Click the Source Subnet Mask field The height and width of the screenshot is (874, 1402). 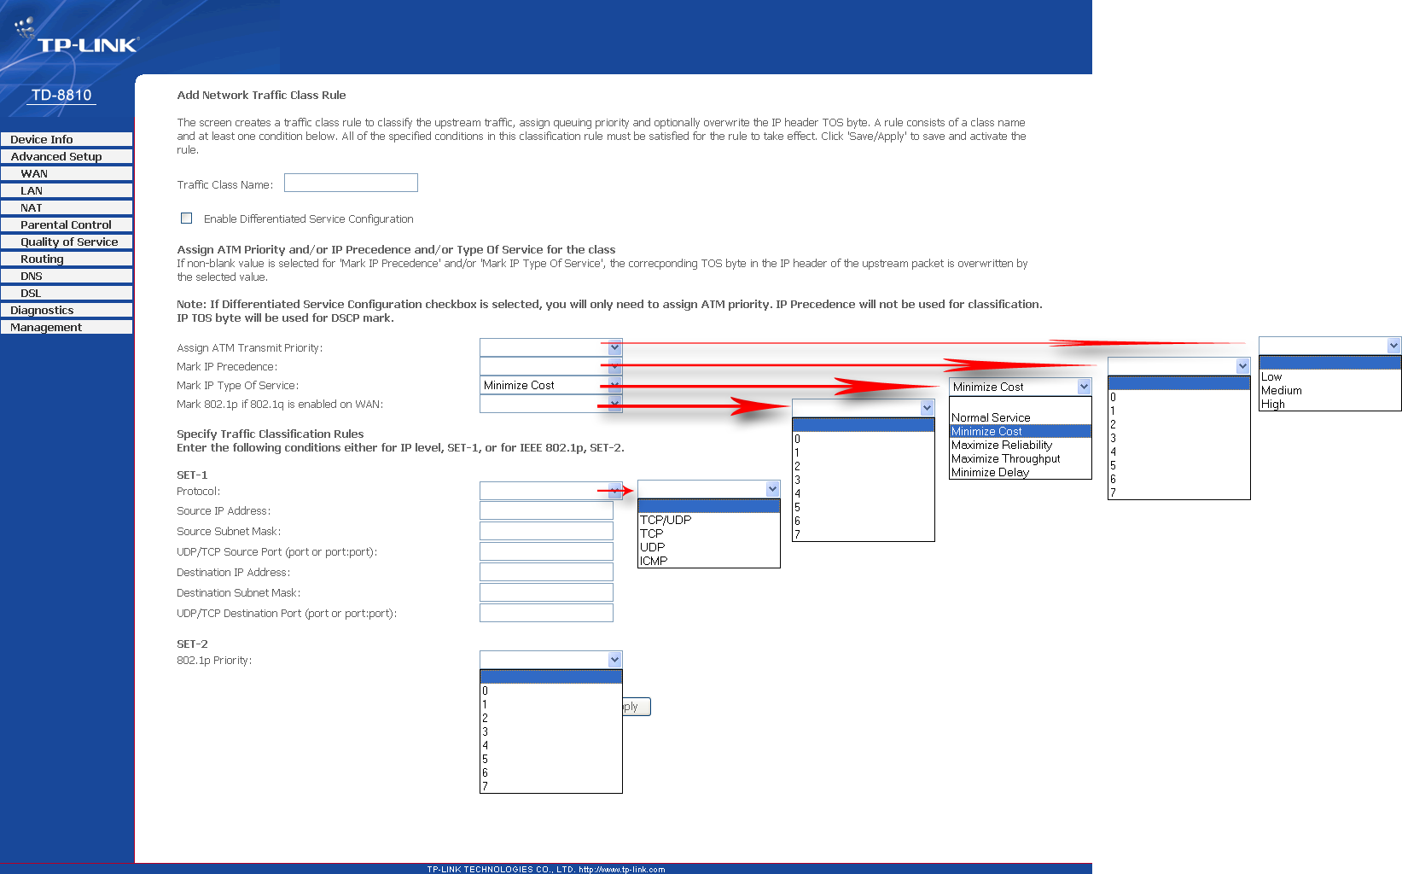click(546, 531)
